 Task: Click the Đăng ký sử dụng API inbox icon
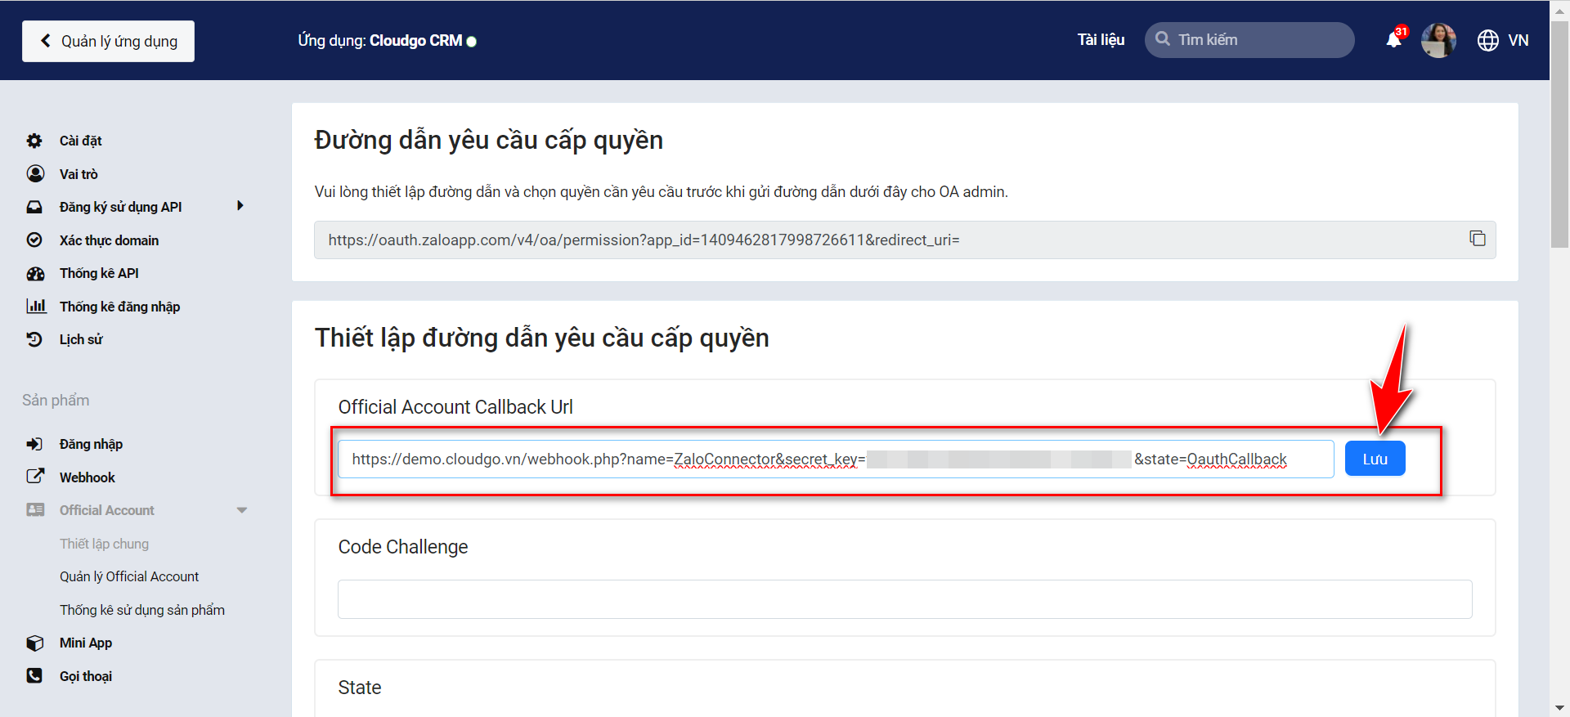coord(34,207)
